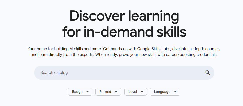Click the "Discover learning" heading line
The height and width of the screenshot is (106, 243).
pyautogui.click(x=124, y=16)
